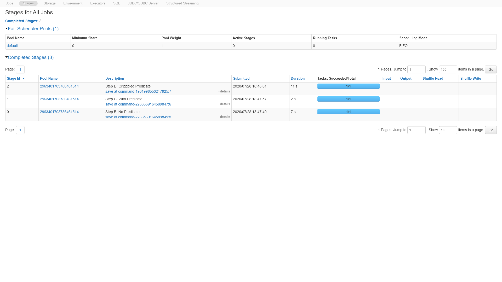Image resolution: width=502 pixels, height=282 pixels.
Task: Open save at command-2263569164589847:6 link
Action: (x=138, y=104)
